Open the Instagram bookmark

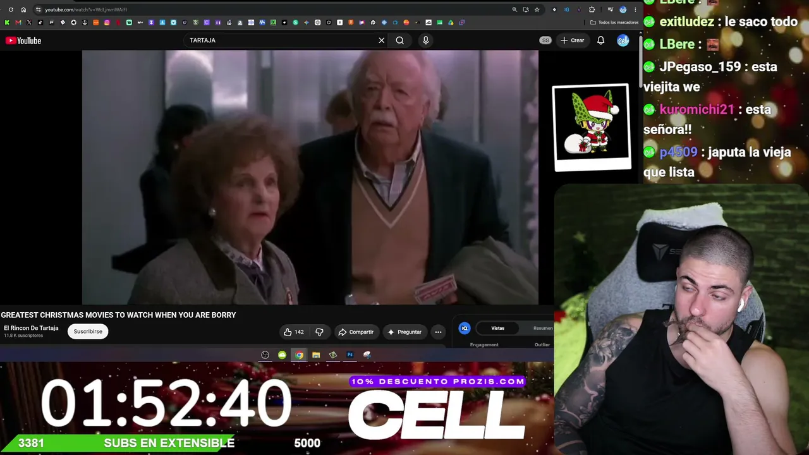point(107,23)
